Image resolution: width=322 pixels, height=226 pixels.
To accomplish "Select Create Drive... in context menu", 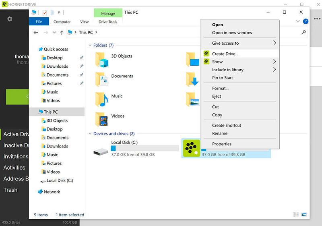I will (x=239, y=54).
